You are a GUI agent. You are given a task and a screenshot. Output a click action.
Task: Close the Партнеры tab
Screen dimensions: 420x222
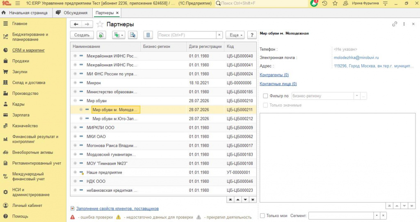tap(117, 13)
